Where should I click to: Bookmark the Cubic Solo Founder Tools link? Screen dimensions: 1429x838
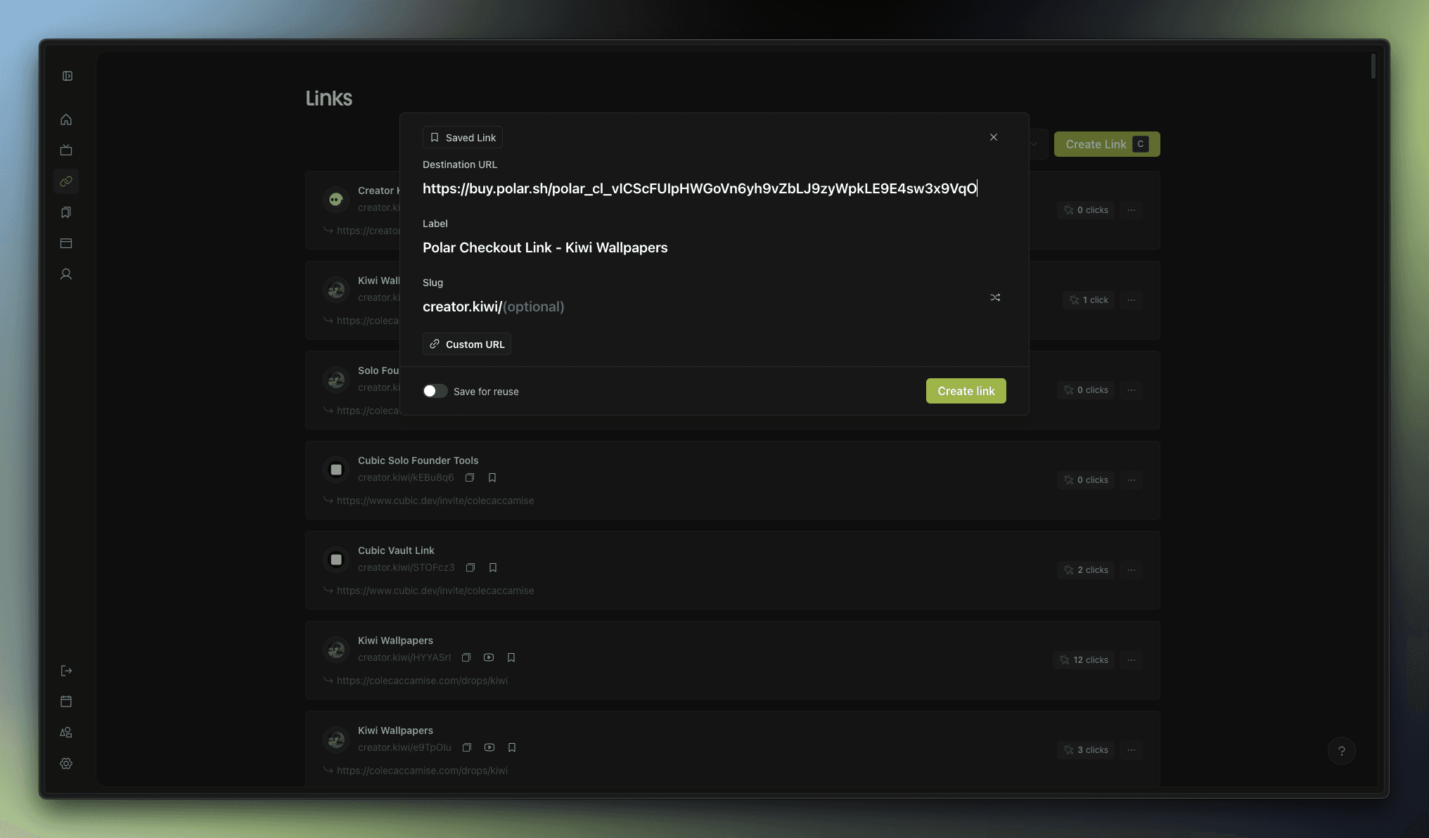coord(492,477)
